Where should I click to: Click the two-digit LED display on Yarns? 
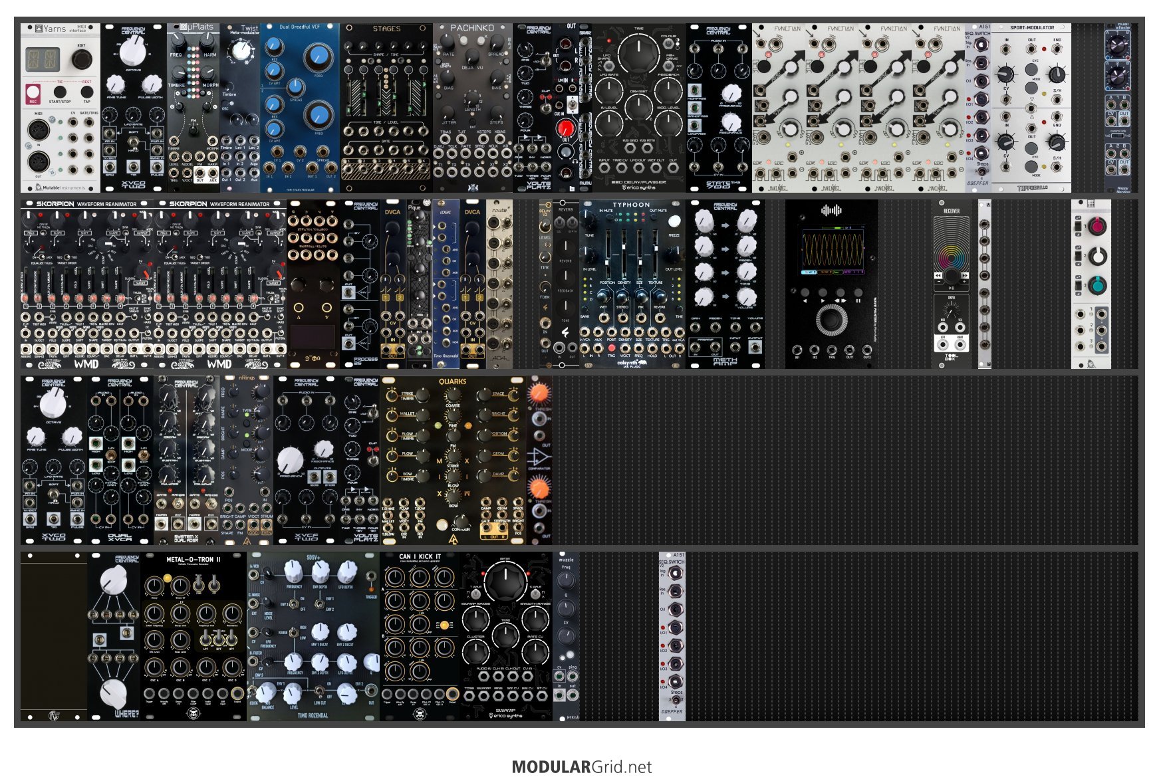(x=43, y=60)
